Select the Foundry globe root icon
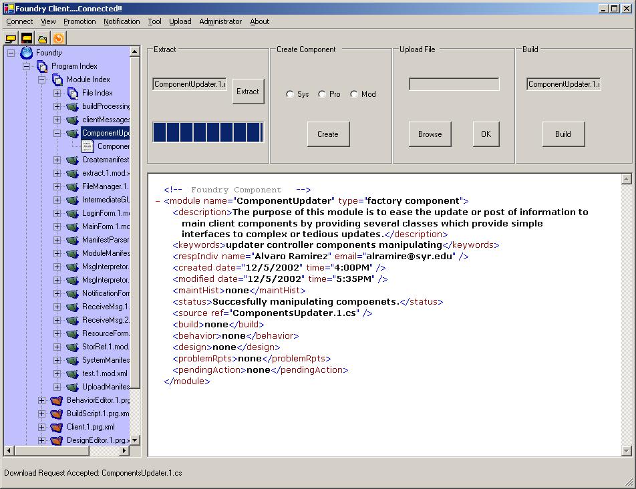 pos(26,53)
